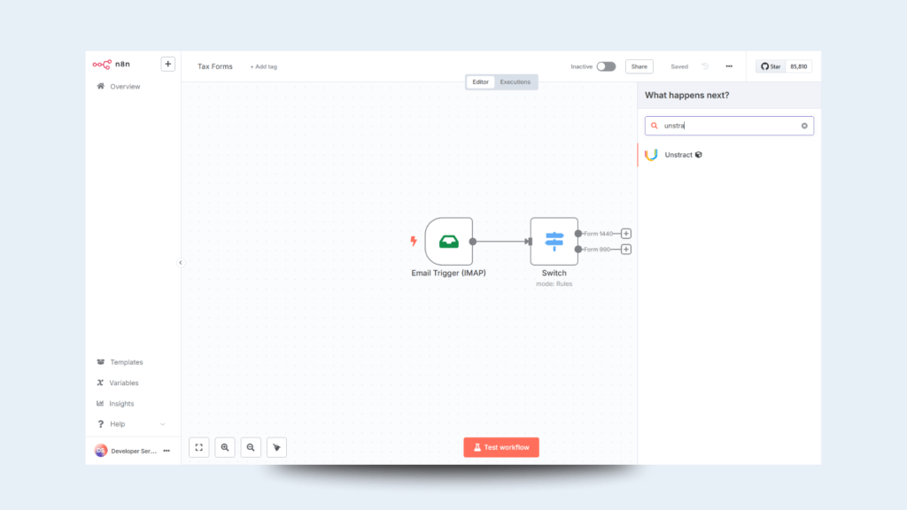
Task: Toggle the workflow Inactive switch
Action: pos(606,66)
